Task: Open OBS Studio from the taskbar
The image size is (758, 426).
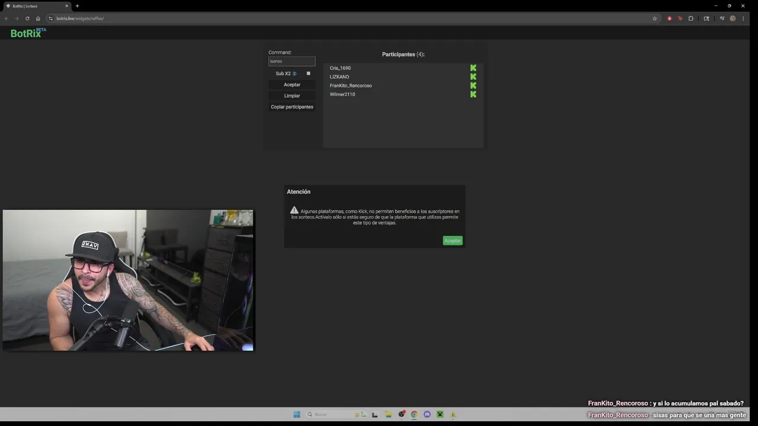Action: coord(402,414)
